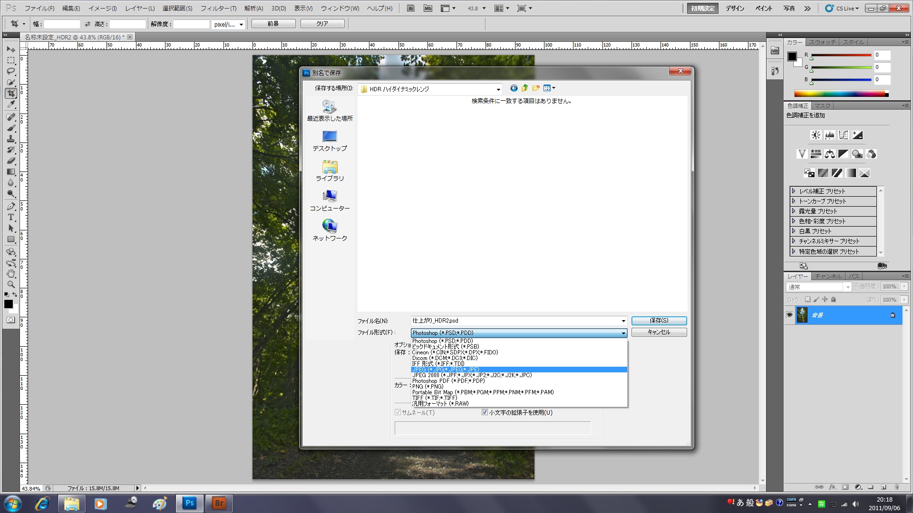
Task: Click the RGB color spectrum bar
Action: pos(840,94)
